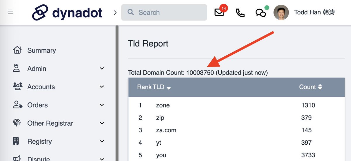This screenshot has height=161, width=351.
Task: Click the dynadot logo
Action: (x=67, y=12)
